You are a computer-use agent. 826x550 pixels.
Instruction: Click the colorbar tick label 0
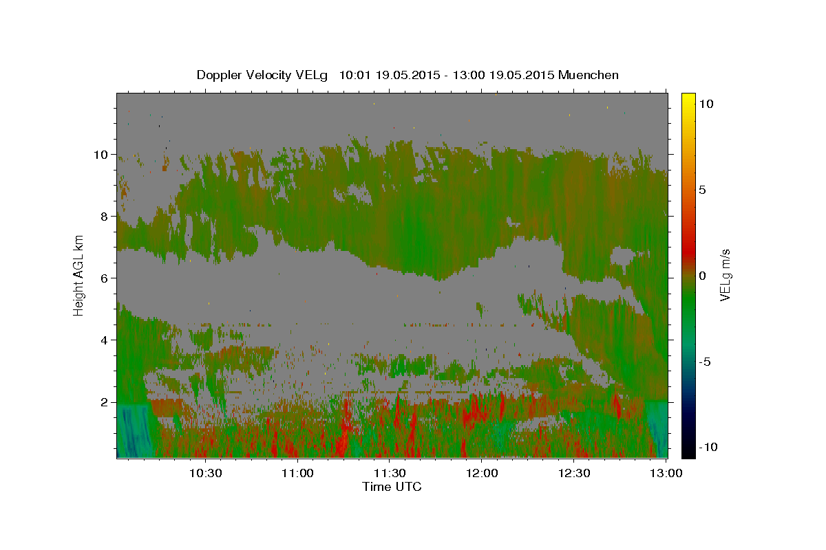pyautogui.click(x=701, y=276)
